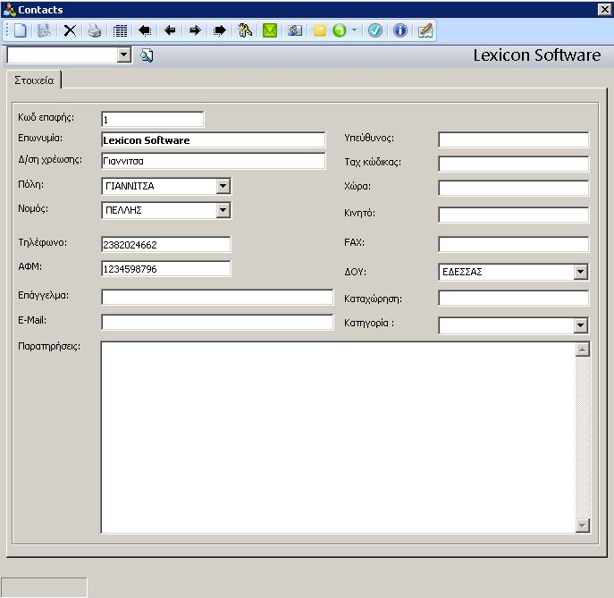Print the contact with the printer icon
Viewport: 614px width, 598px height.
coord(95,30)
